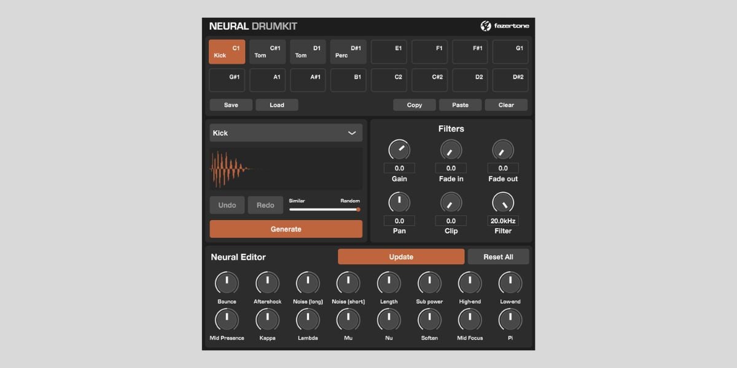Click the Gain value field
737x368 pixels.
[399, 168]
